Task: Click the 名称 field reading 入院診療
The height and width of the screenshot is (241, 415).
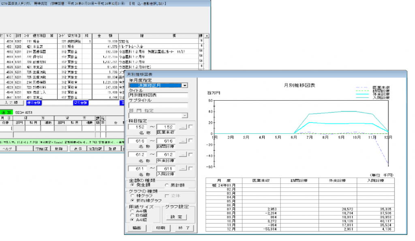Action: (166, 174)
